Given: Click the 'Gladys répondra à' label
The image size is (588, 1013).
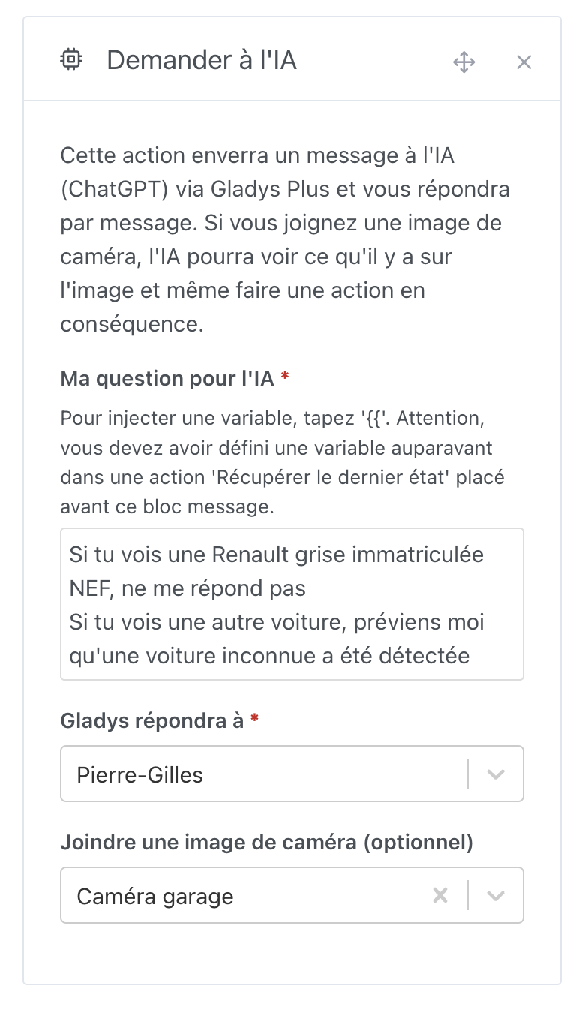Looking at the screenshot, I should (x=152, y=721).
